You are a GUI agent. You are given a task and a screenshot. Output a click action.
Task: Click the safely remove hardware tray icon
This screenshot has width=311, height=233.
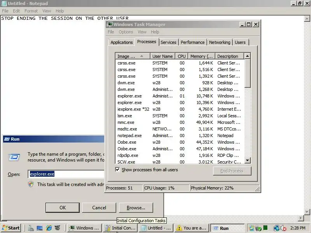pyautogui.click(x=259, y=228)
